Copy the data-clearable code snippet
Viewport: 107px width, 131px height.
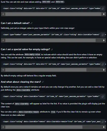click(x=103, y=97)
